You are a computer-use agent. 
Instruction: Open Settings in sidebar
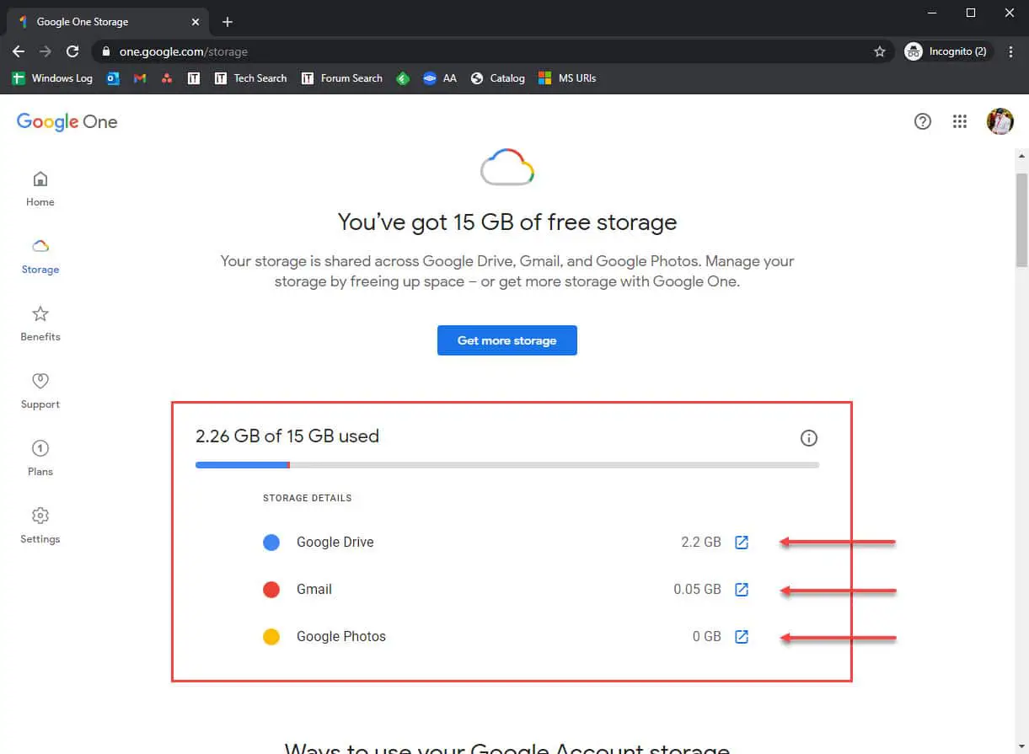click(40, 526)
